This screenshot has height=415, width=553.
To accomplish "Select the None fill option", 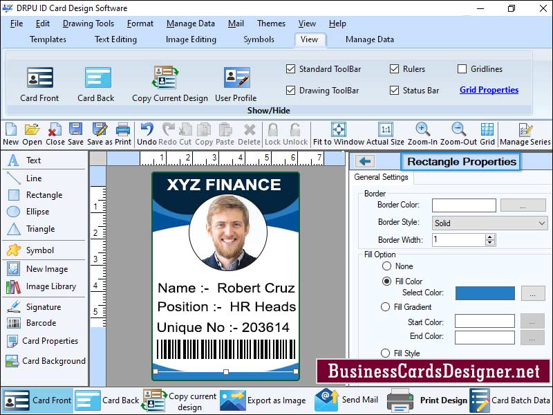I will point(386,266).
